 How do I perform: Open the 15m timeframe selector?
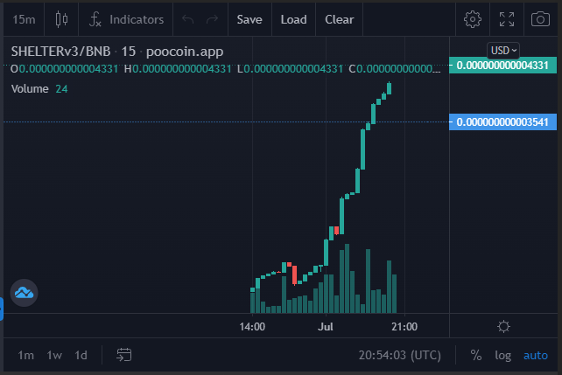click(x=24, y=19)
